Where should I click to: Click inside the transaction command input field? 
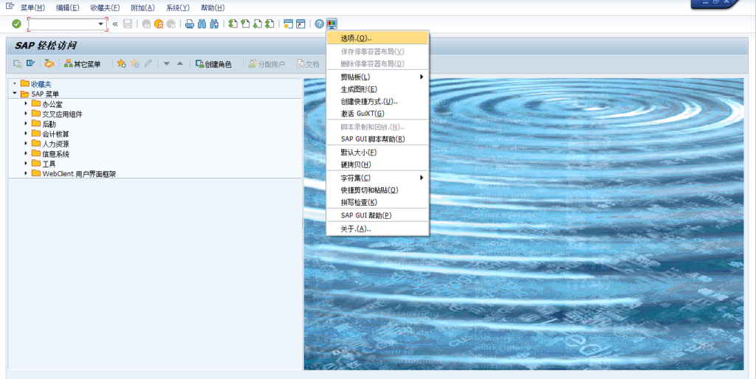click(x=63, y=24)
